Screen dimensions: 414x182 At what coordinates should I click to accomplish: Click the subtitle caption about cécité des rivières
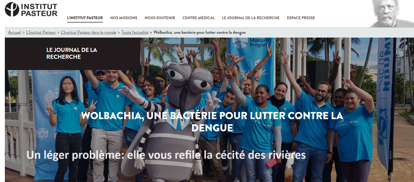pyautogui.click(x=166, y=155)
